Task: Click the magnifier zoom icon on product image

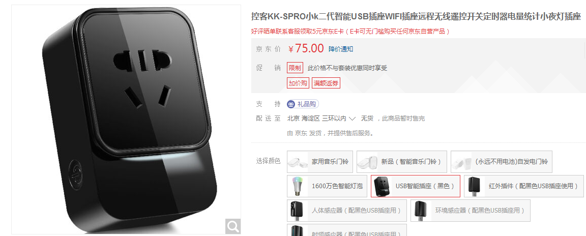Action: click(x=233, y=226)
